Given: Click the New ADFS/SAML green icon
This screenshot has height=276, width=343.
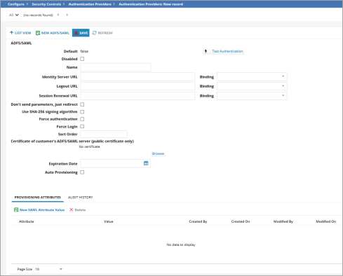Looking at the screenshot, I should 38,33.
